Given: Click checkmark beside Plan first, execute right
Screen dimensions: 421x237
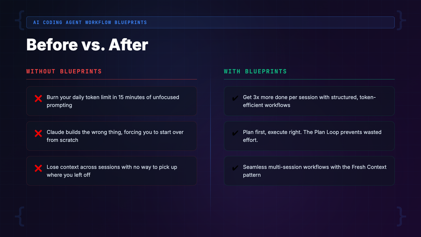Looking at the screenshot, I should (x=235, y=133).
